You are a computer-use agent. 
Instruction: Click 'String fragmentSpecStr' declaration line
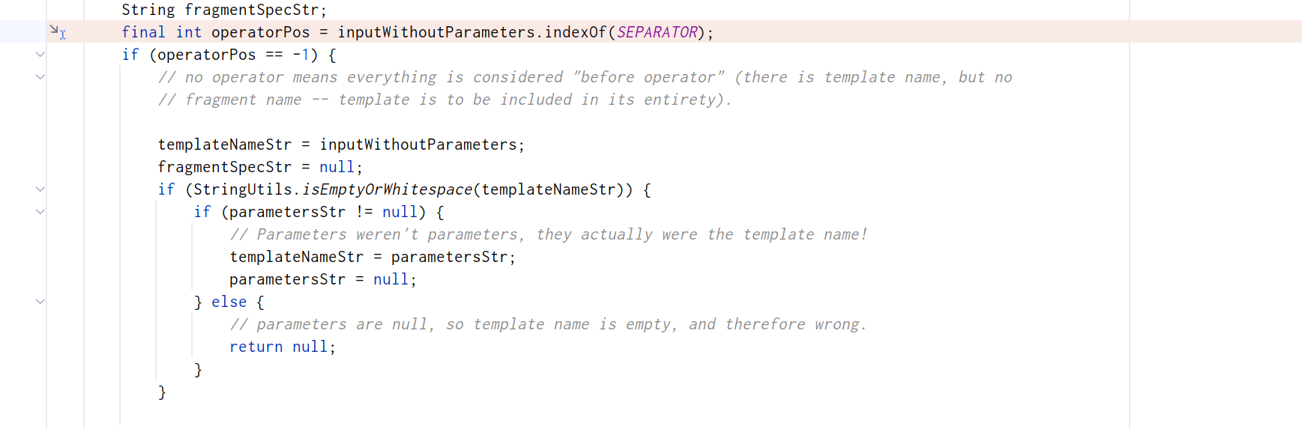click(x=224, y=10)
